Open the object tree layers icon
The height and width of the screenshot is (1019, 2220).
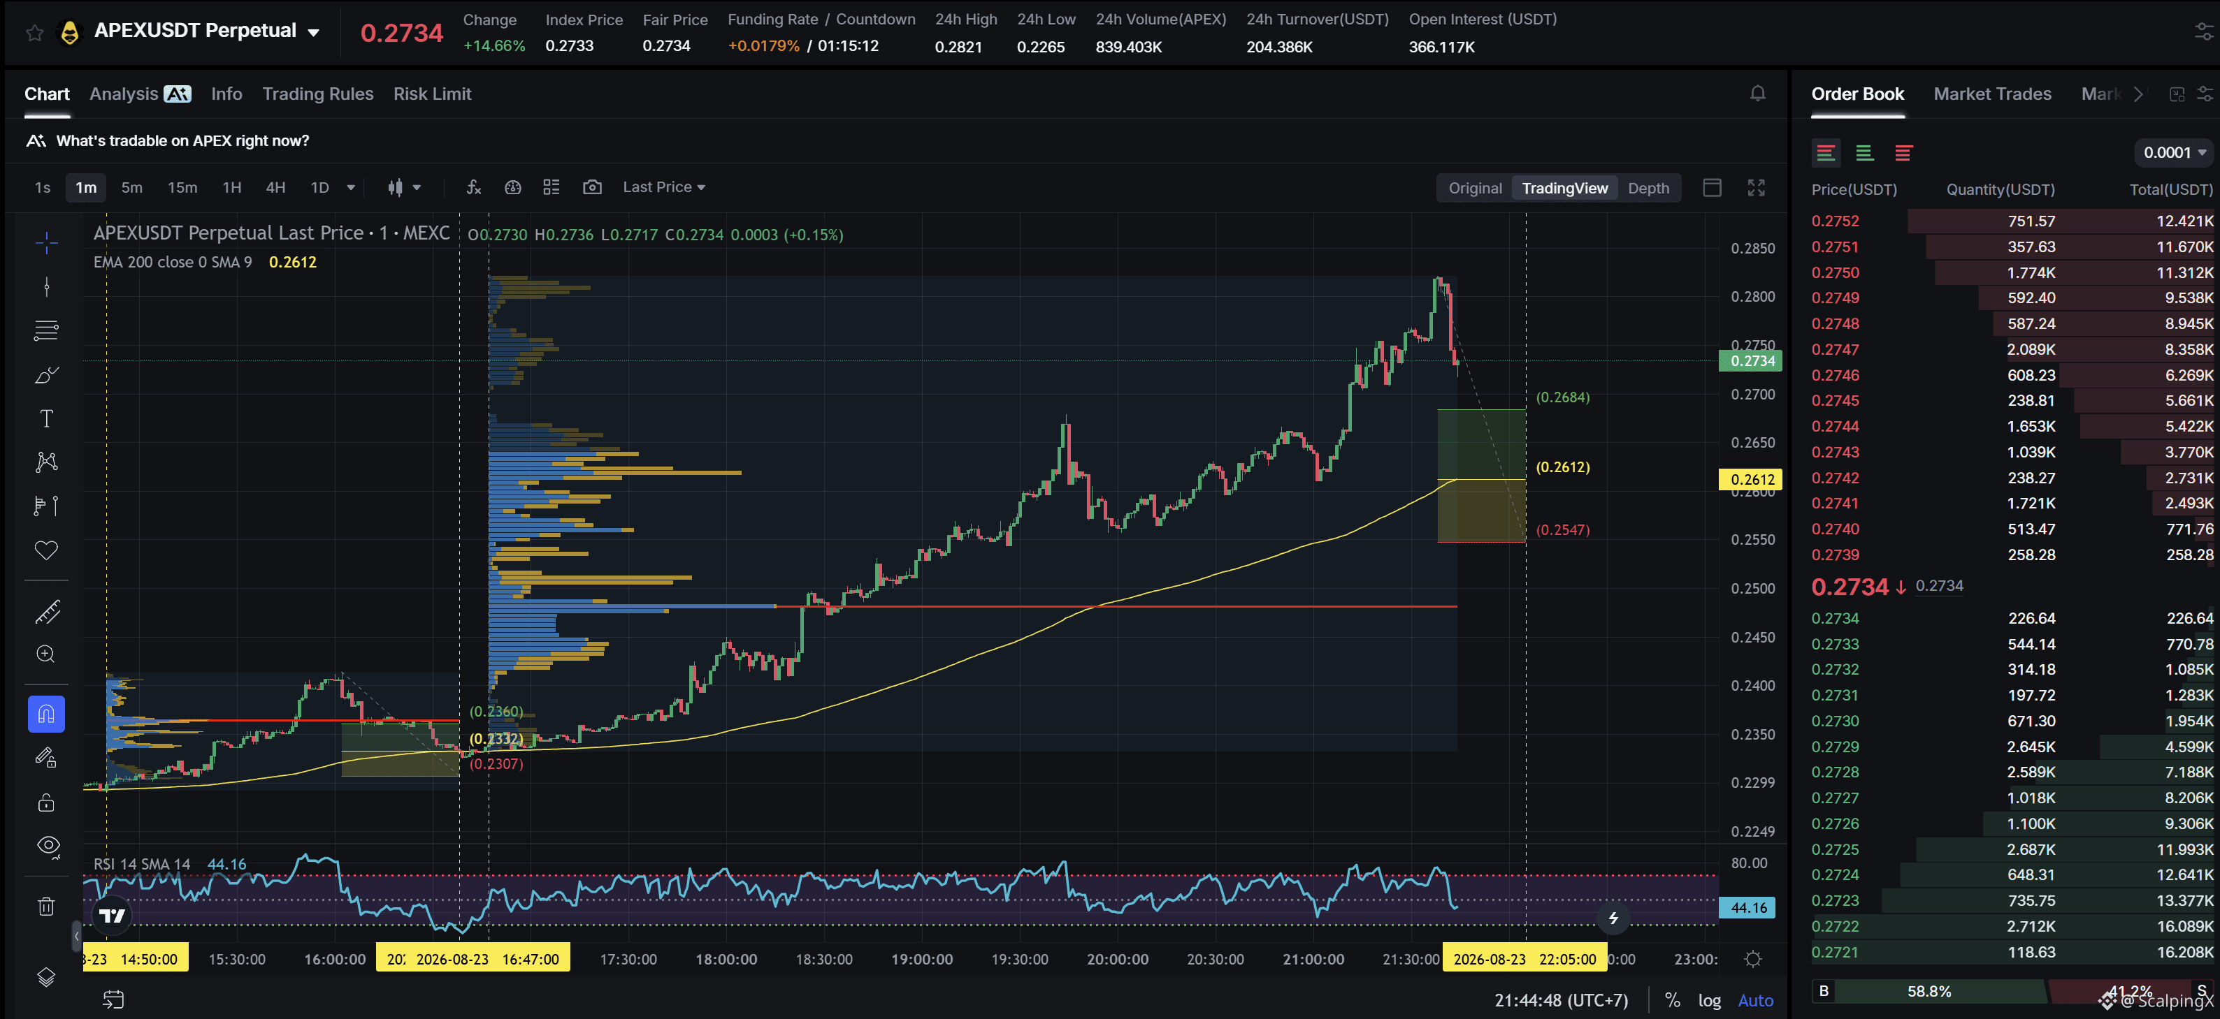pos(47,977)
